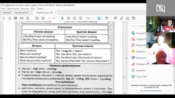This screenshot has width=175, height=98.
Task: Expand the left navigation pane arrow
Action: coord(1,58)
